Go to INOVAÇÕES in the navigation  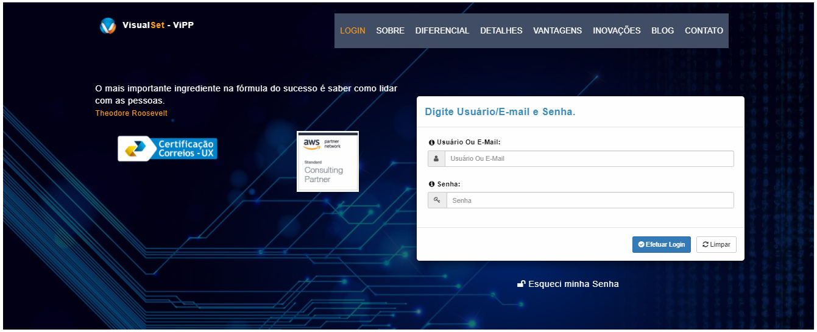coord(617,30)
